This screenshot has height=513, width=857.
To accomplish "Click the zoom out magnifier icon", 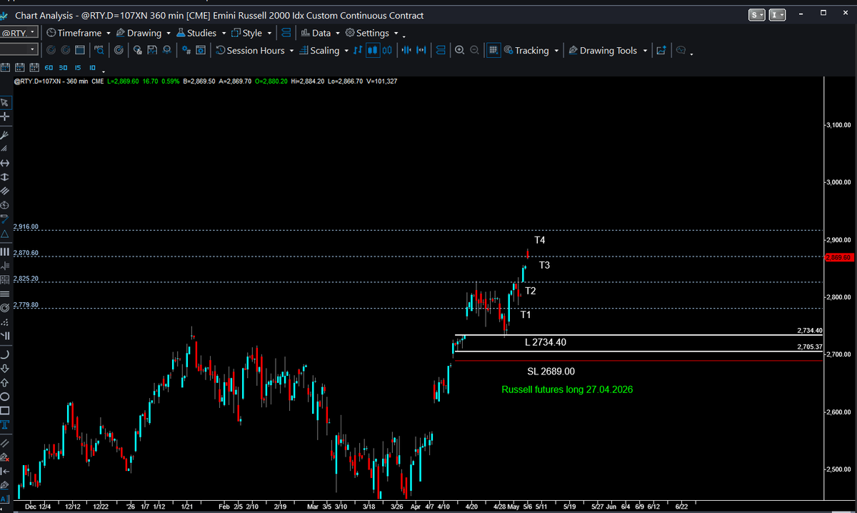I will click(x=474, y=51).
